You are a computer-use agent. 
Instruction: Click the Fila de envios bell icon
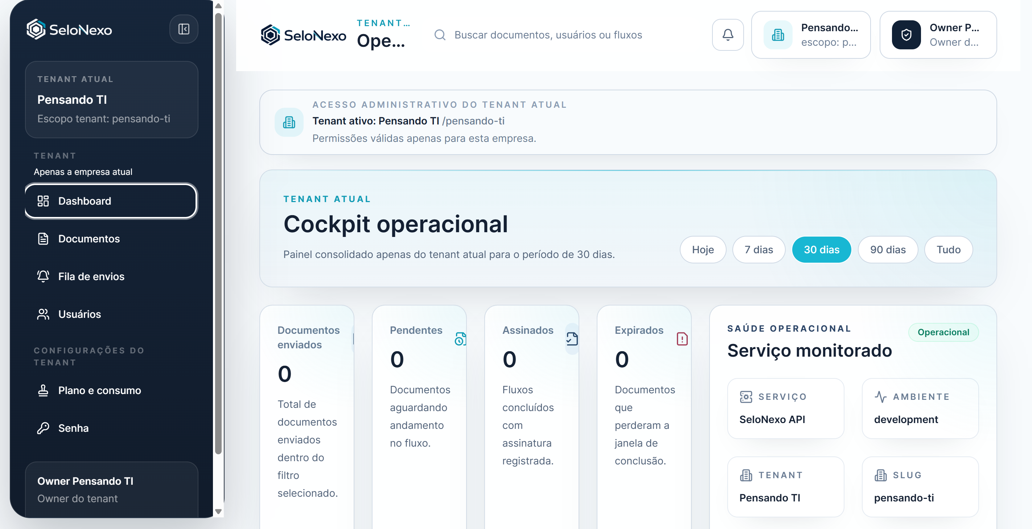click(43, 276)
